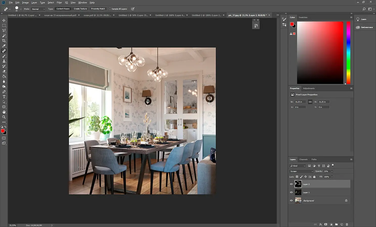
Task: Open the Screen blend mode dropdown
Action: pyautogui.click(x=301, y=171)
